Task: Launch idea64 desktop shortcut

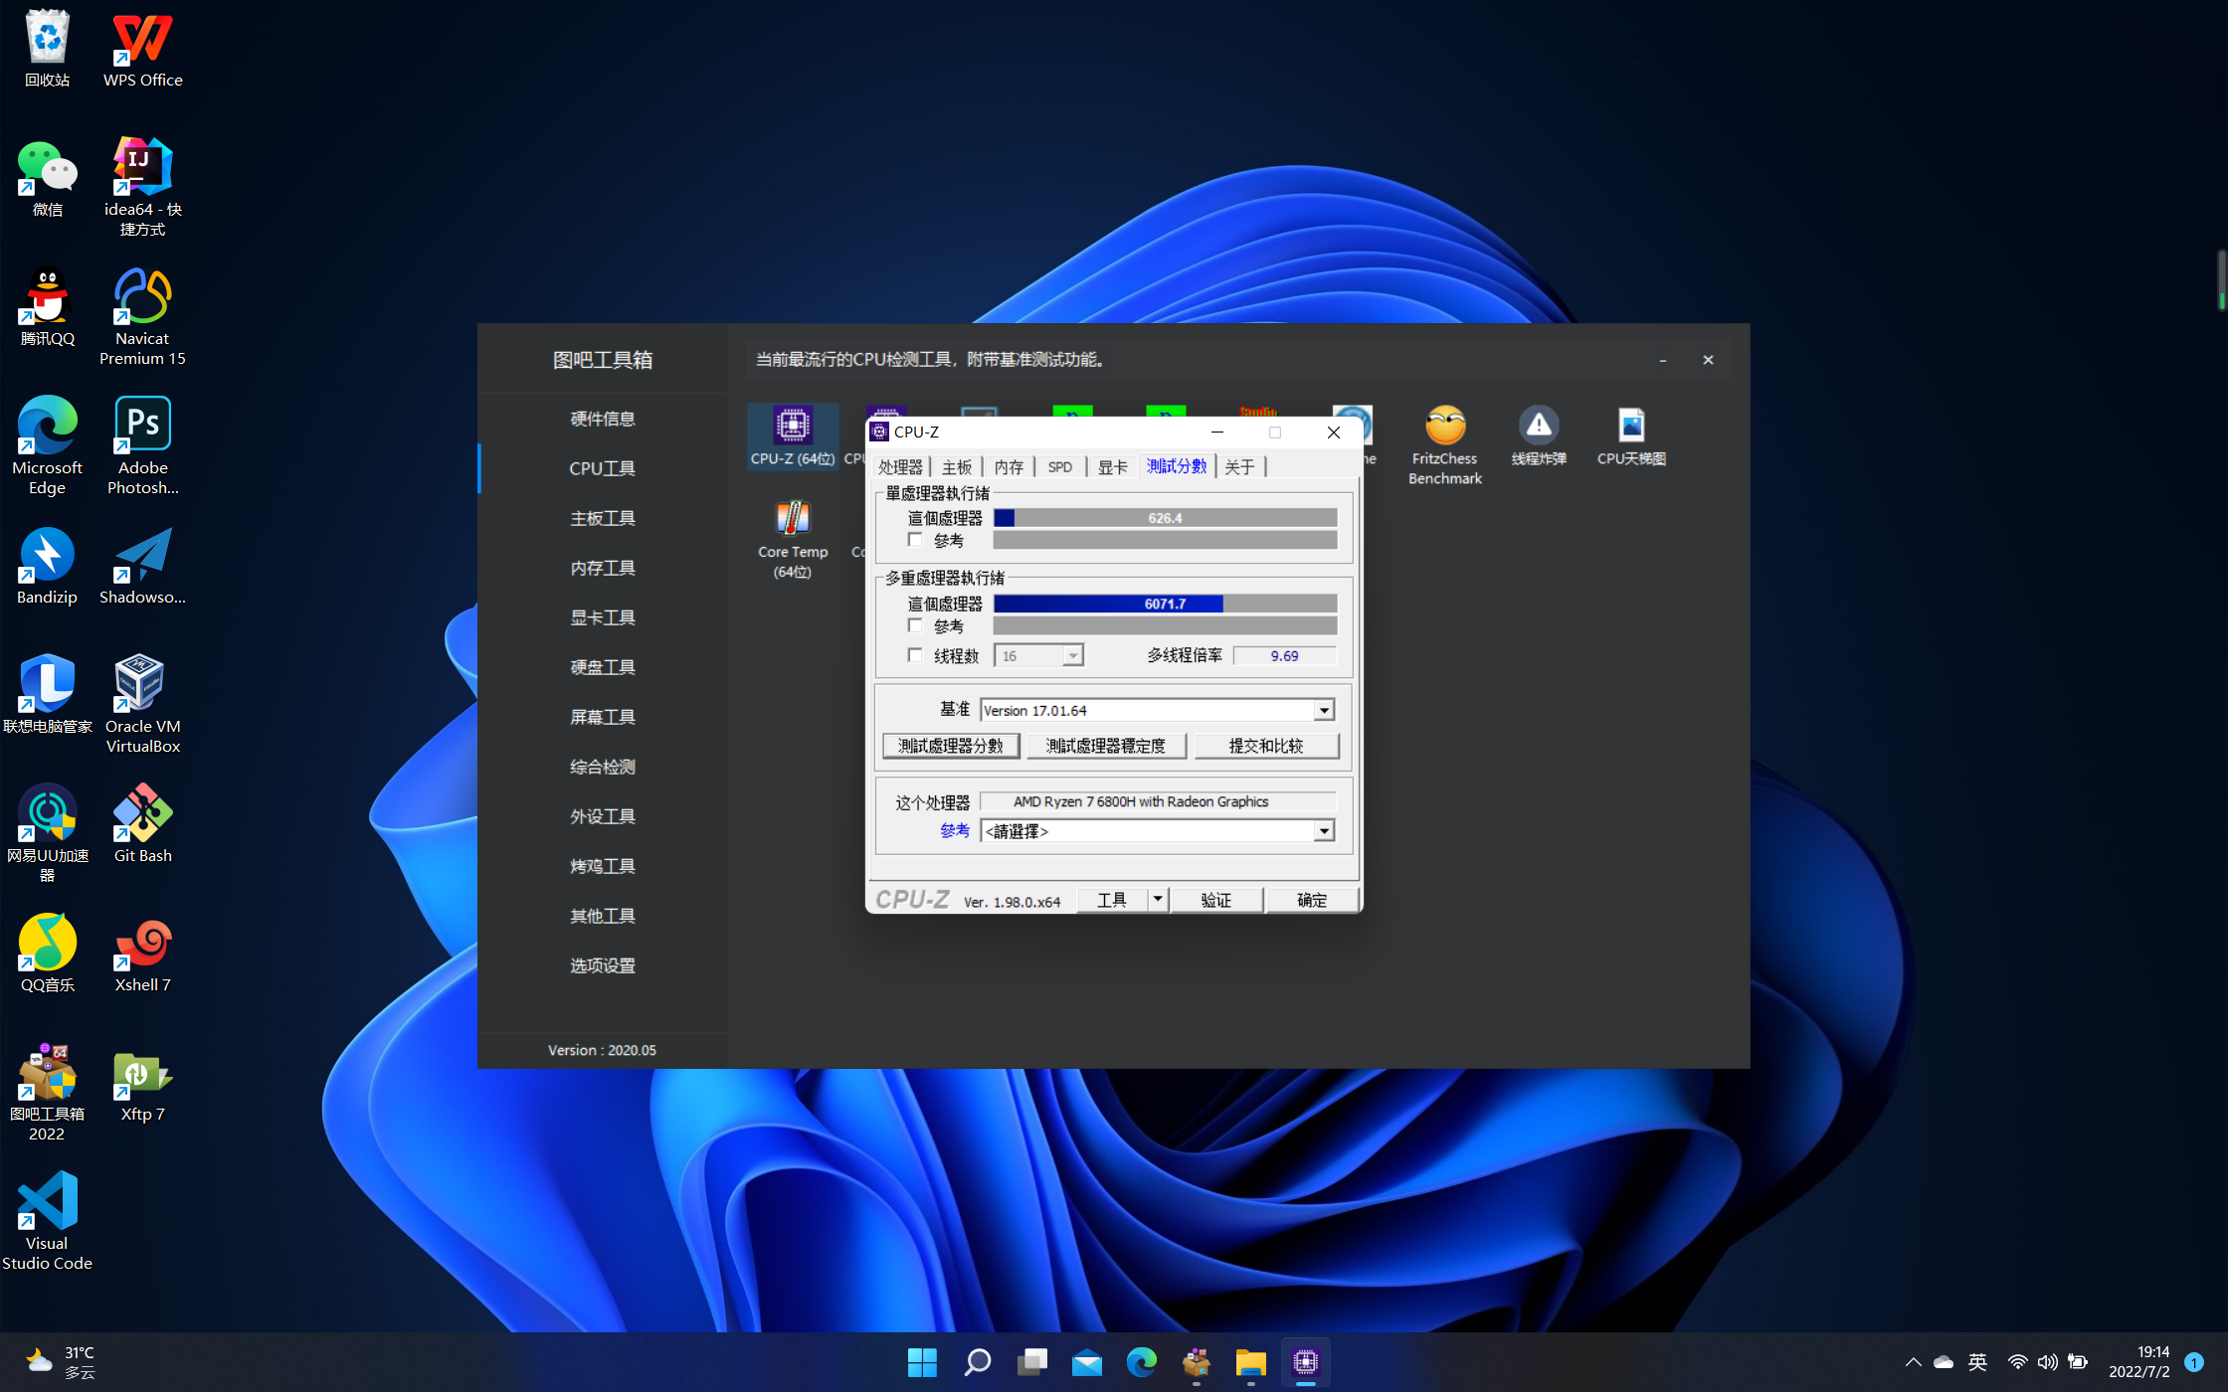Action: point(142,187)
